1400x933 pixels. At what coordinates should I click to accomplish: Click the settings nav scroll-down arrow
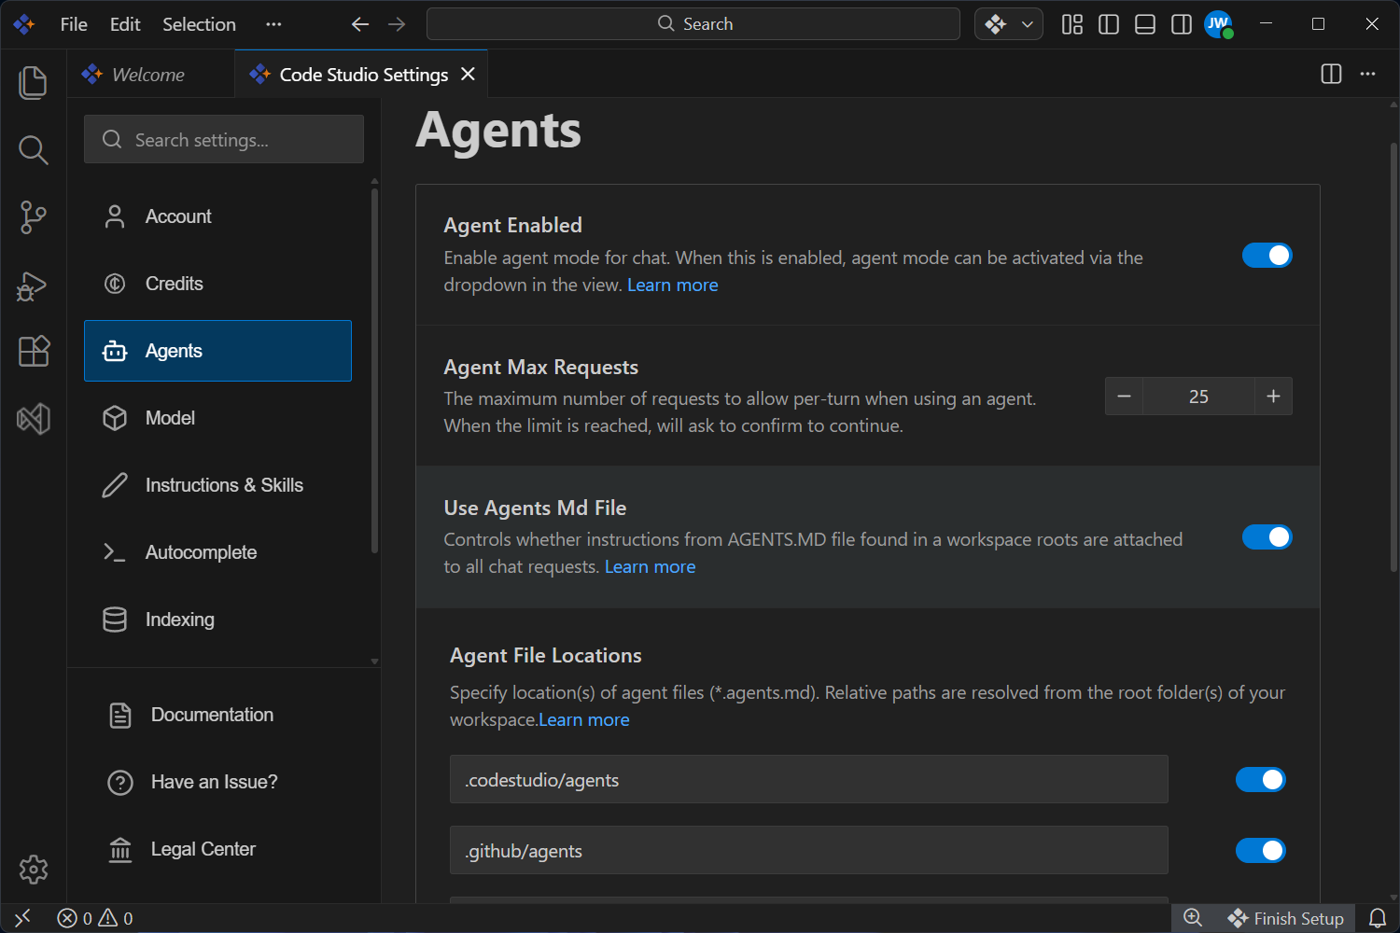pos(374,661)
